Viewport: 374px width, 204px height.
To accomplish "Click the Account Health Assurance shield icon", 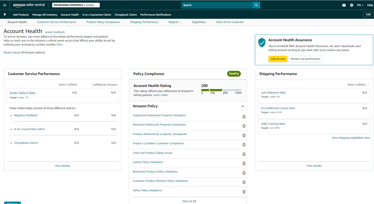I will pyautogui.click(x=262, y=43).
